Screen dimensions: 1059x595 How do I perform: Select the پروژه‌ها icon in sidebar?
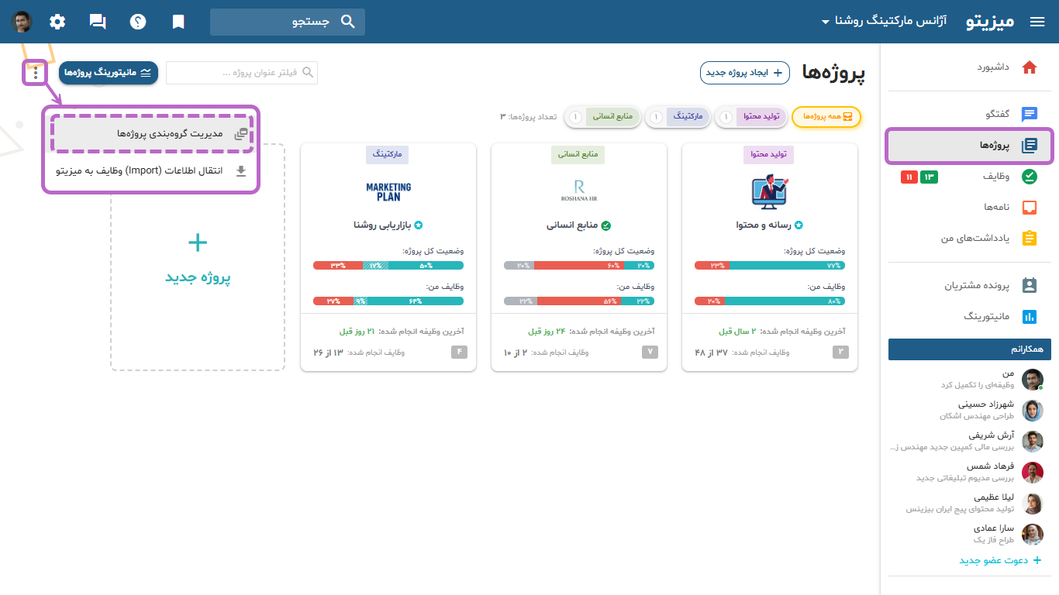pos(1030,146)
